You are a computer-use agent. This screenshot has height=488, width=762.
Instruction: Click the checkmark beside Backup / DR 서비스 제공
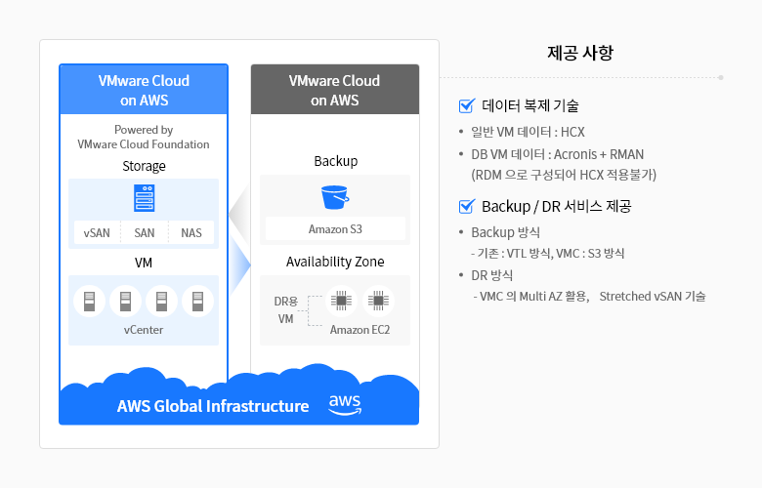tap(467, 206)
